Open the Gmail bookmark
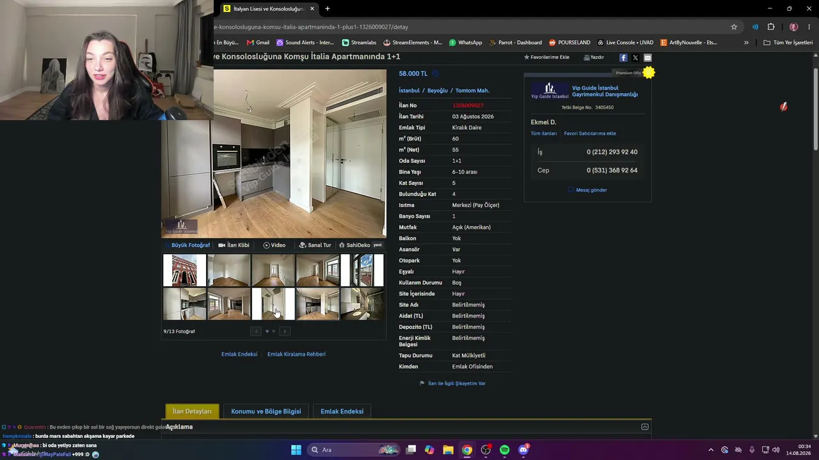 258,43
